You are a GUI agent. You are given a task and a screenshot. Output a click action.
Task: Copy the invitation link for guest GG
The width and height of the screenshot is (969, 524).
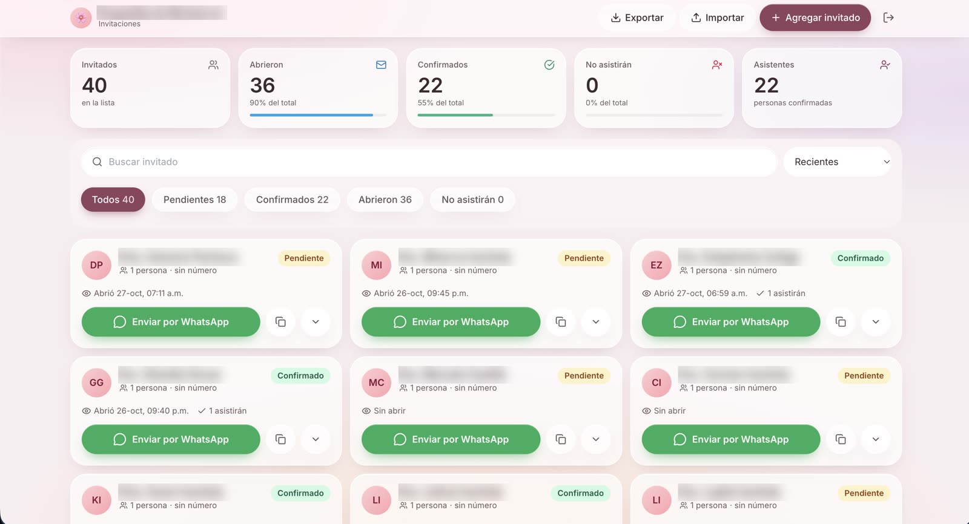(280, 439)
